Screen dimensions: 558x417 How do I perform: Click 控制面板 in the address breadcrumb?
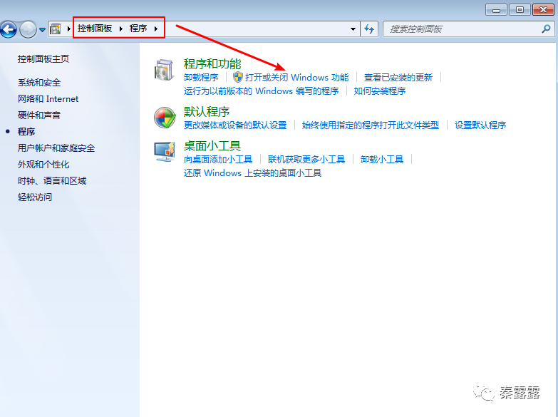(x=95, y=29)
